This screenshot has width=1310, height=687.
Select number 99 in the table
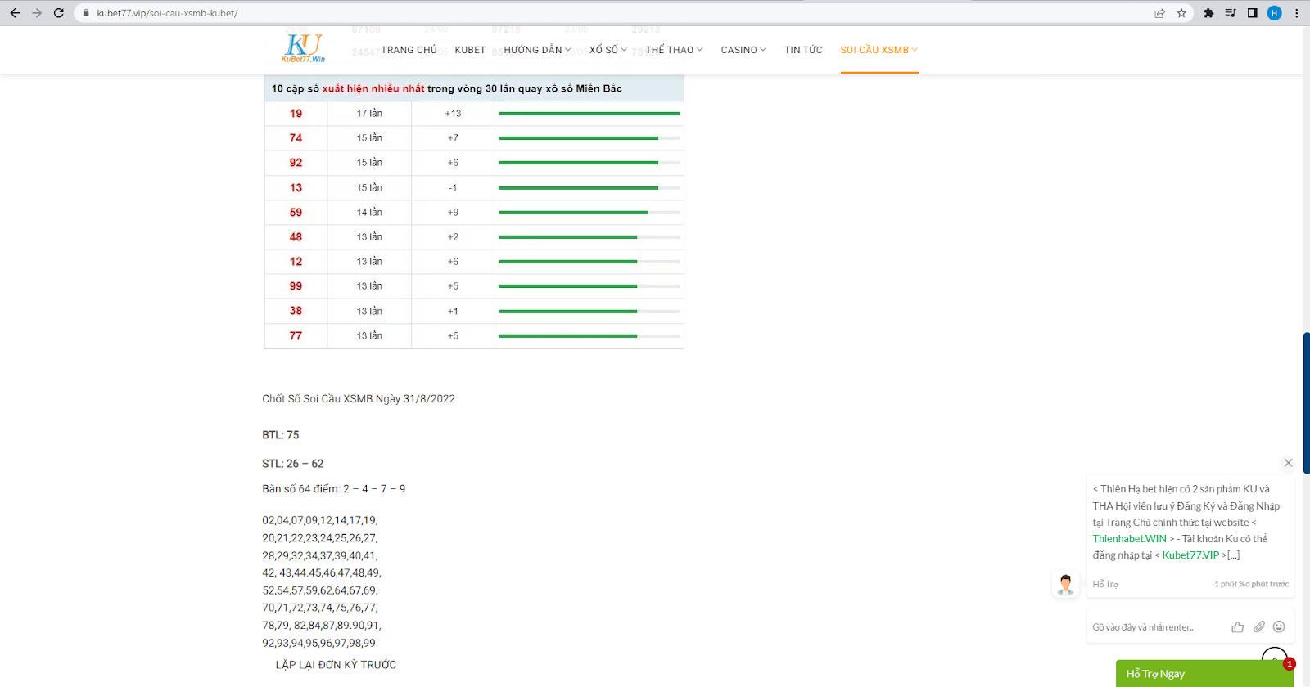click(x=296, y=286)
